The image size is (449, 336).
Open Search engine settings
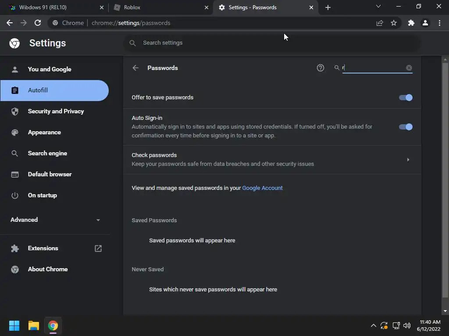pyautogui.click(x=54, y=153)
